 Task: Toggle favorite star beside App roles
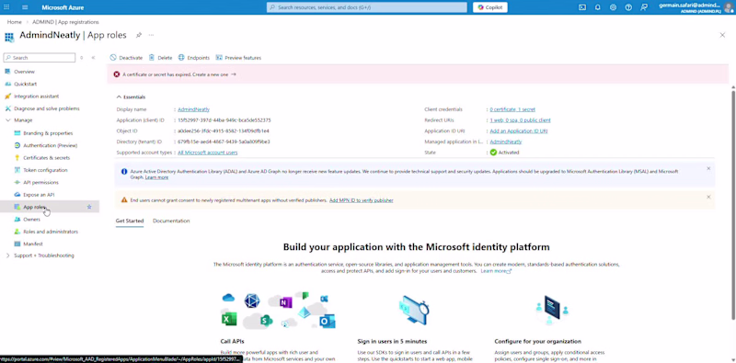(x=89, y=207)
